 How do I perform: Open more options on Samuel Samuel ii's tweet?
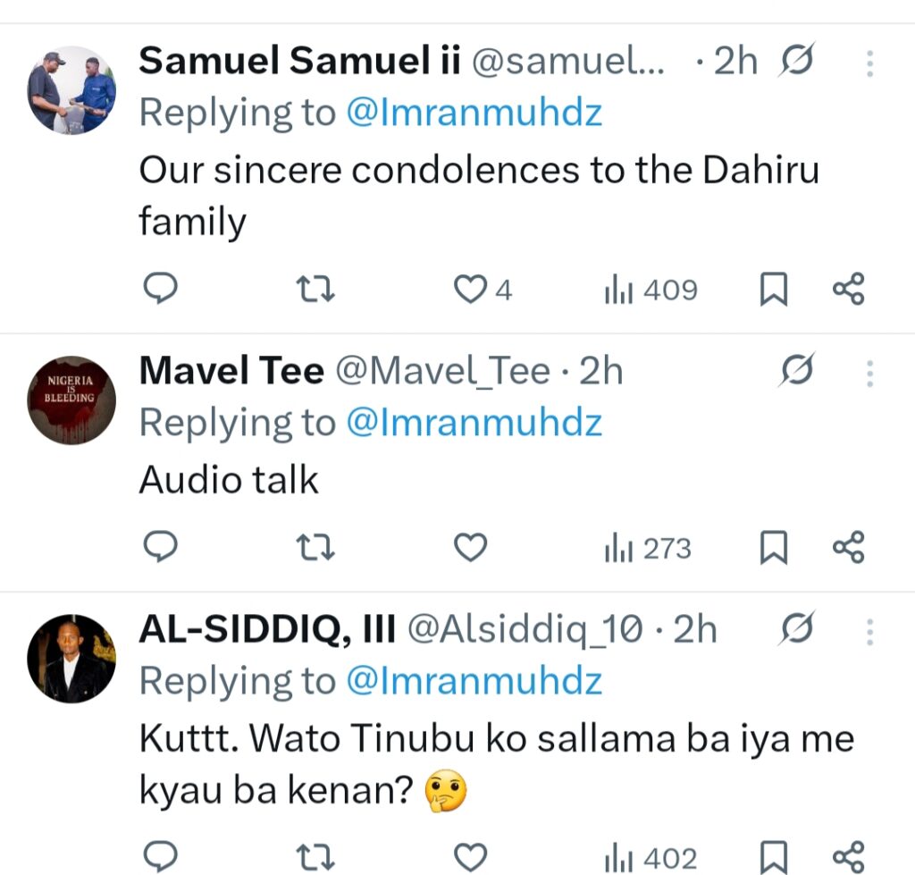click(869, 63)
